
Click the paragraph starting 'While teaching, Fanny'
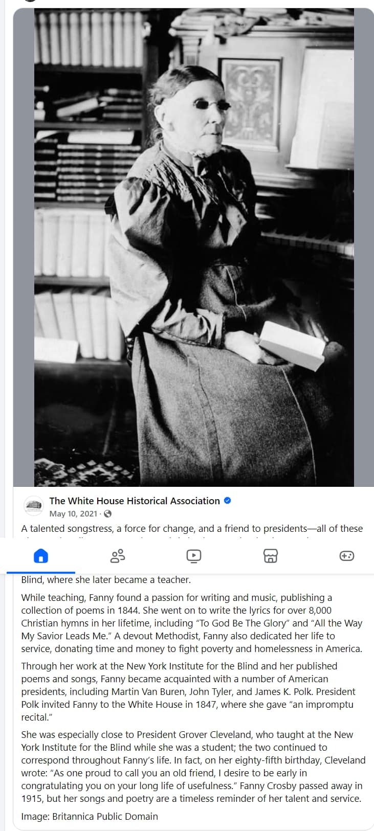point(192,623)
